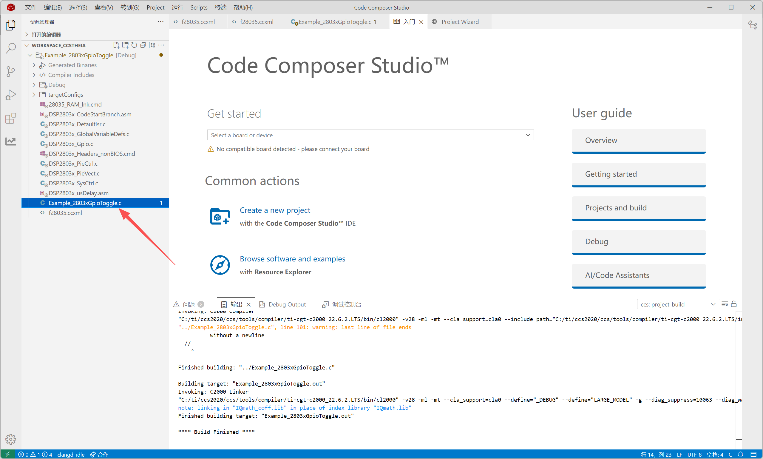Open the Project menu
This screenshot has width=763, height=459.
click(x=155, y=7)
